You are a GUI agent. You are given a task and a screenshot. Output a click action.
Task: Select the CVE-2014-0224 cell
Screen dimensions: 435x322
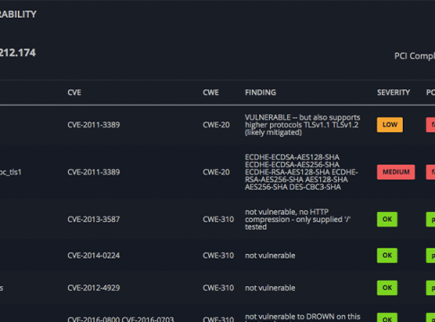tap(93, 256)
